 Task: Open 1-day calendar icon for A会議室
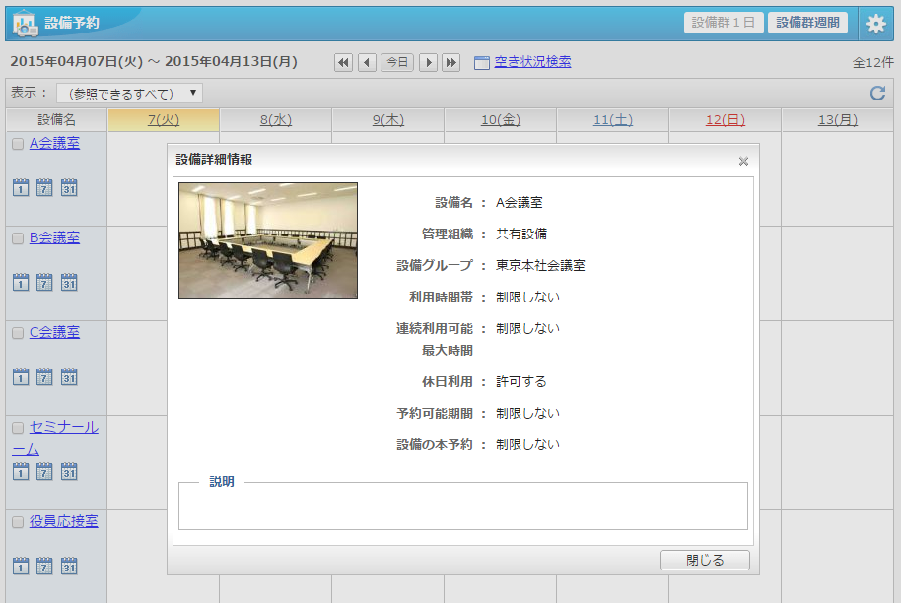pyautogui.click(x=21, y=188)
